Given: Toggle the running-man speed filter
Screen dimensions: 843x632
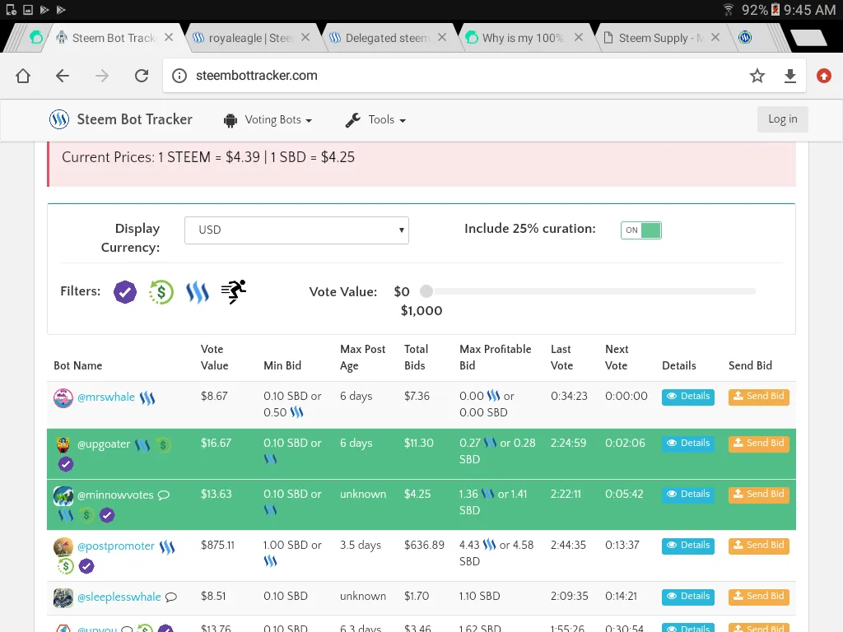Looking at the screenshot, I should click(234, 291).
